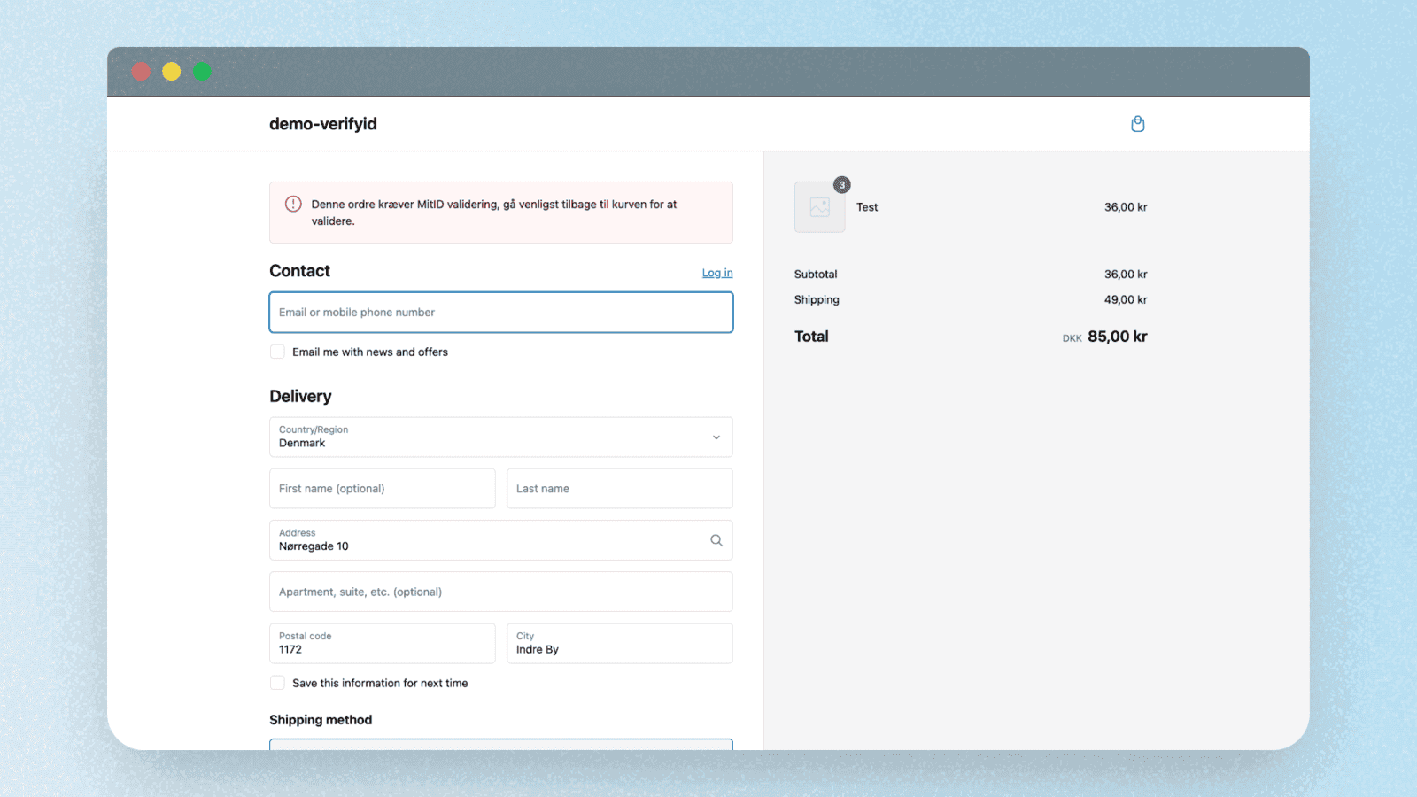Open the shopping bag cart icon
Image resolution: width=1417 pixels, height=797 pixels.
1137,124
